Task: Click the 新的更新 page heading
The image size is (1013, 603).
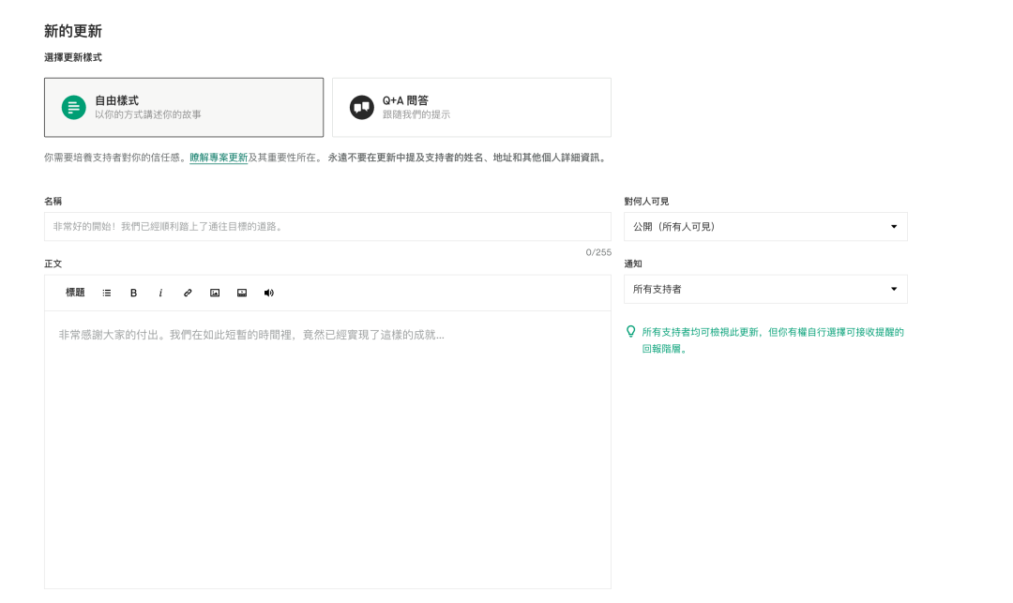Action: click(x=73, y=31)
